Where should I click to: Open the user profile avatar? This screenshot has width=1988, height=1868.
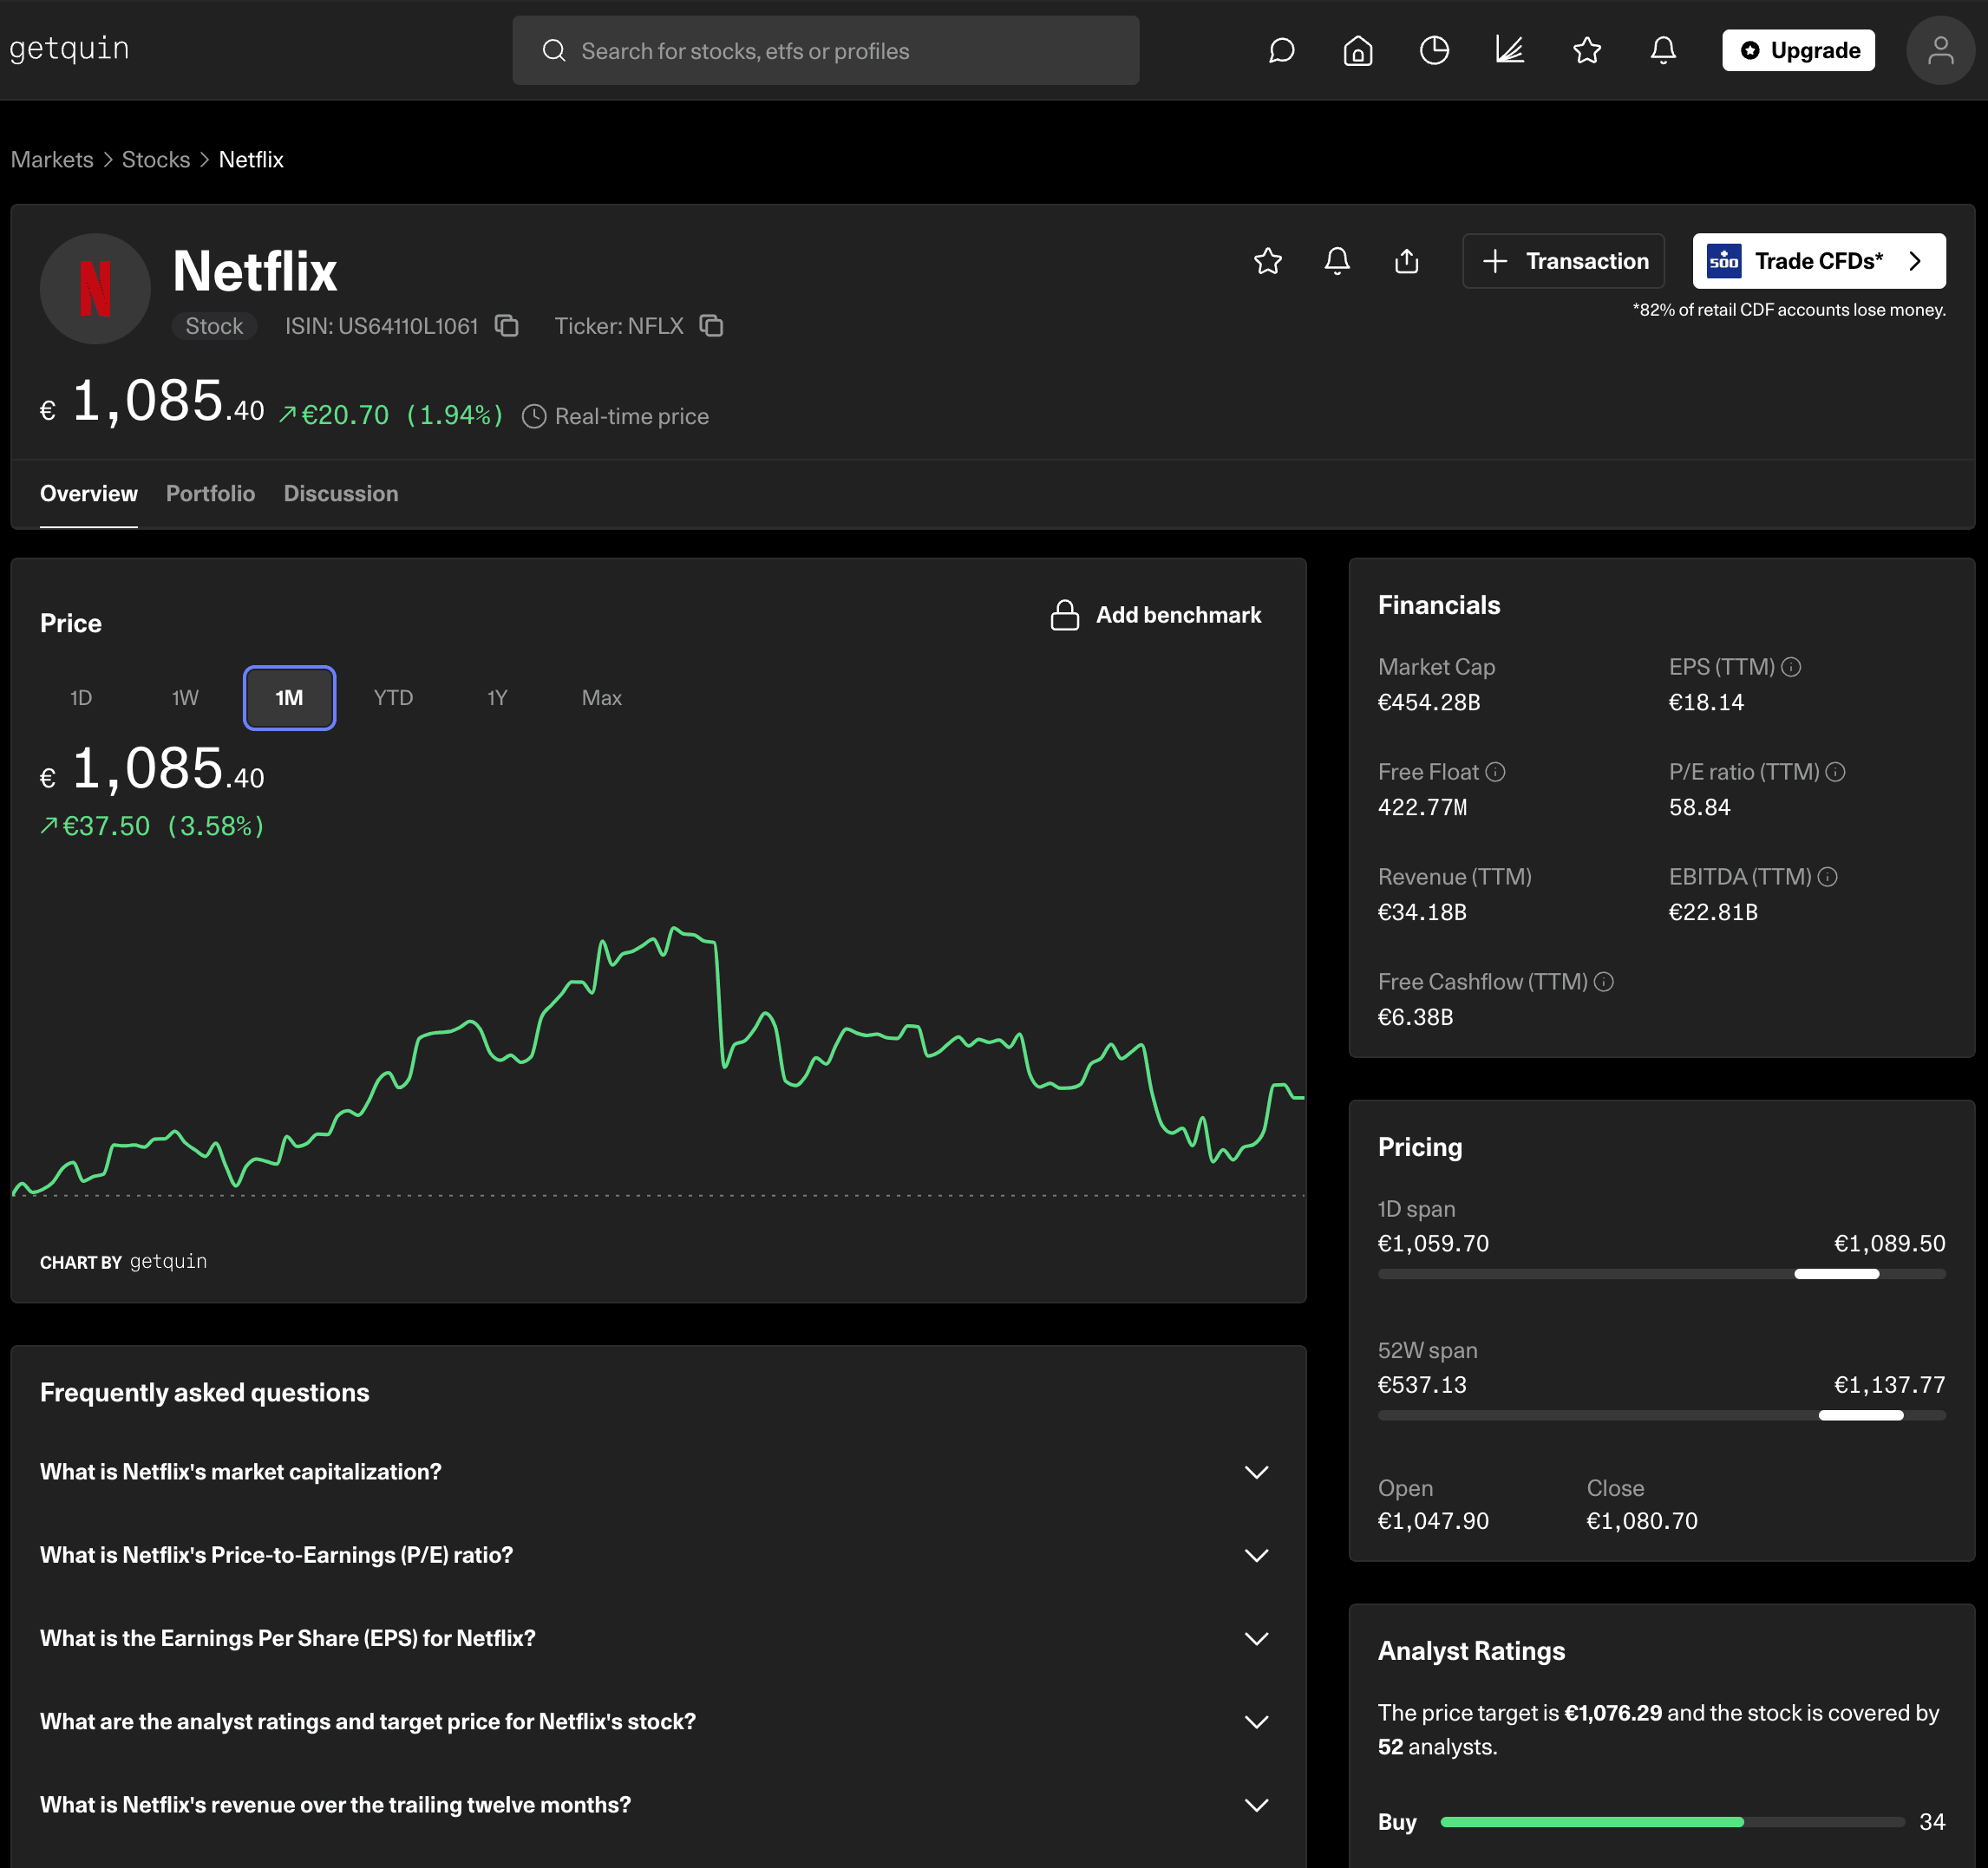point(1939,51)
